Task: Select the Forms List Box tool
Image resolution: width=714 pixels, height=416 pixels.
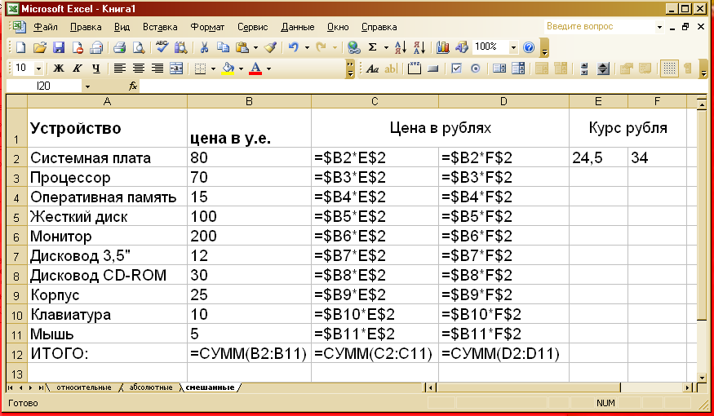Action: (499, 69)
